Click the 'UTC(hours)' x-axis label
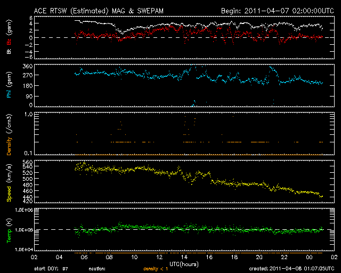341x273 pixels. [x=184, y=264]
